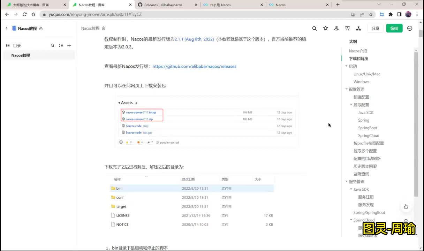Collapse the Assets list in the image
The height and width of the screenshot is (251, 424).
pyautogui.click(x=119, y=103)
